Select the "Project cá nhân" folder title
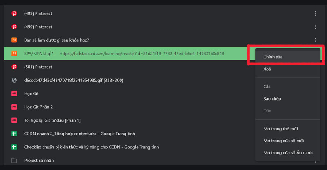Viewport: 327px width, 170px height. tap(39, 161)
